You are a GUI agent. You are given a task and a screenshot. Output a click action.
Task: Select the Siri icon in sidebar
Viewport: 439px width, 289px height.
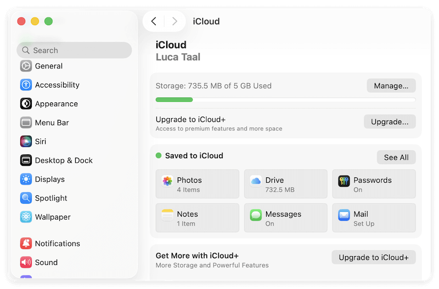[26, 141]
